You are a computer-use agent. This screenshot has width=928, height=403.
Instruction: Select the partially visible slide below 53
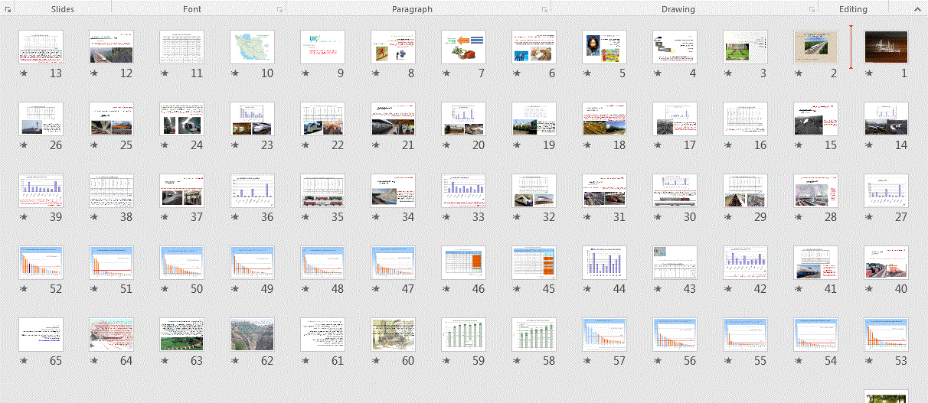886,396
